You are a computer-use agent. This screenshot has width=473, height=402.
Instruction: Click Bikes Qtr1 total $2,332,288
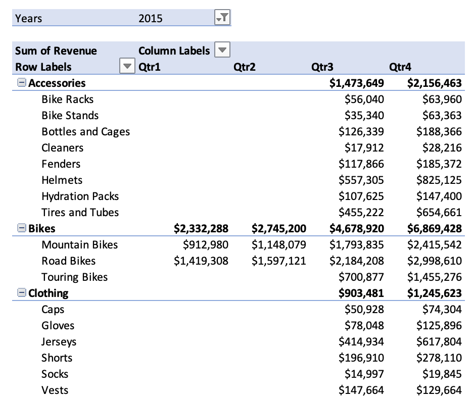tap(201, 229)
